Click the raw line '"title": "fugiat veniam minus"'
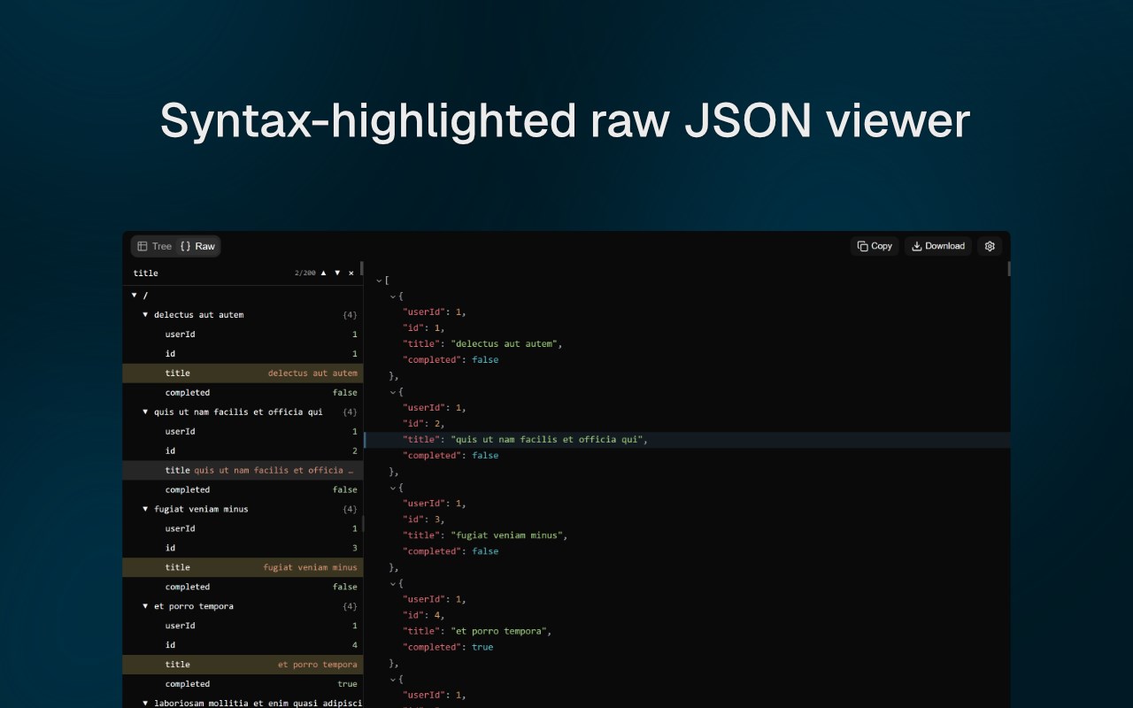 pyautogui.click(x=485, y=535)
